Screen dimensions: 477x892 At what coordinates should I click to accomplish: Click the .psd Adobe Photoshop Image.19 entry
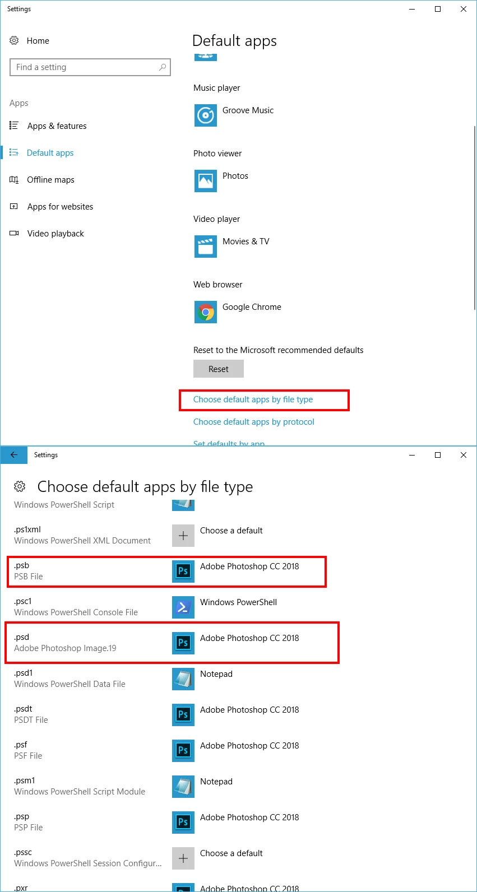pyautogui.click(x=65, y=643)
